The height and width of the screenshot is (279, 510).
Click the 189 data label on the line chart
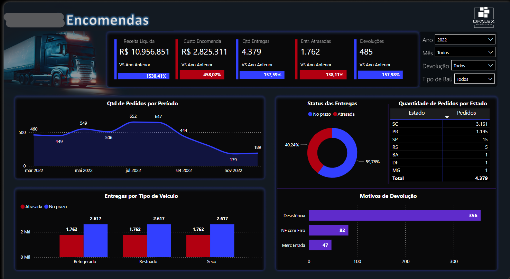[x=258, y=147]
